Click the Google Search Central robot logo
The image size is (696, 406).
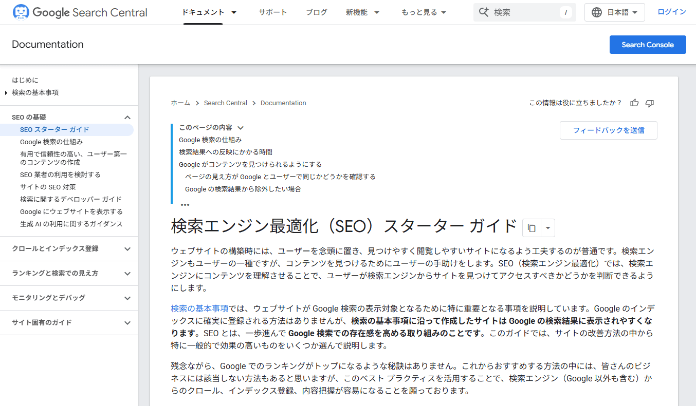pos(21,12)
